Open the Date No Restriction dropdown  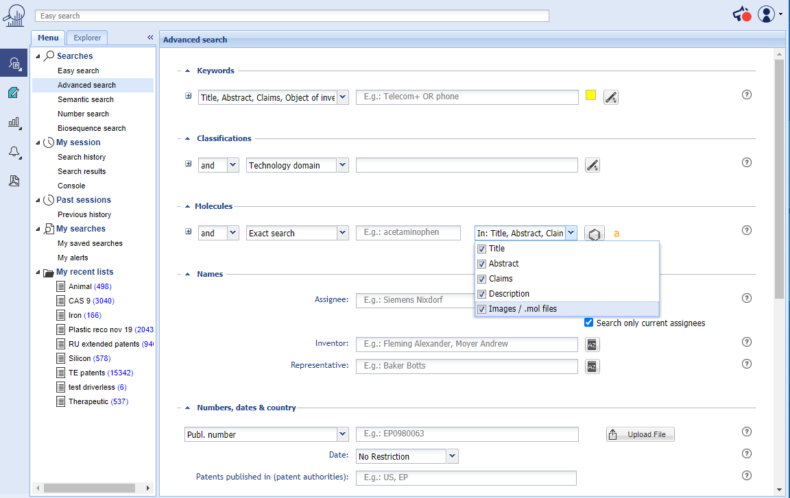tap(453, 456)
